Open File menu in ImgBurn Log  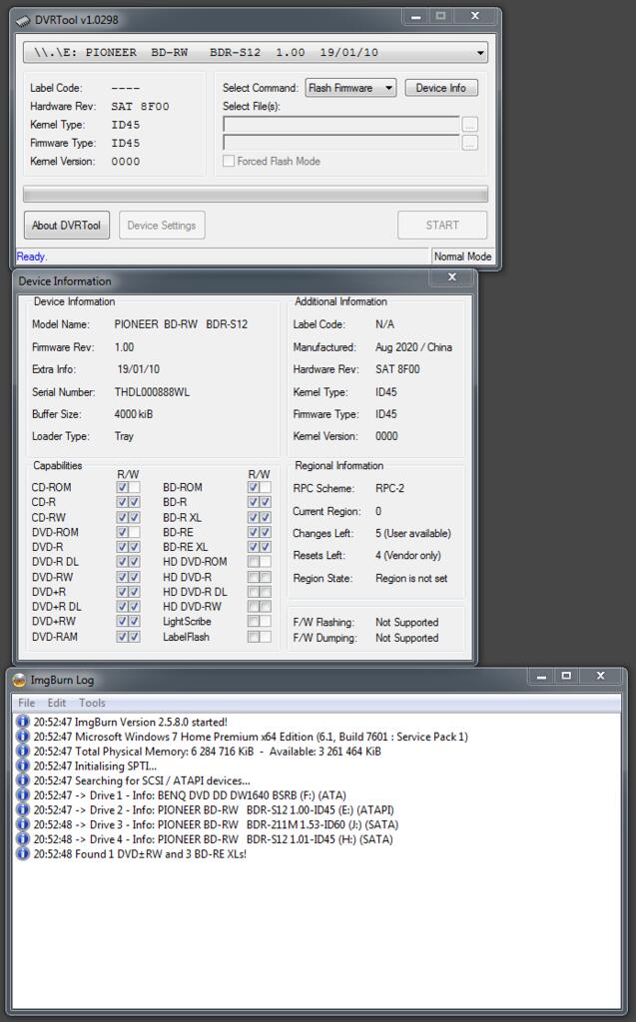tap(26, 703)
